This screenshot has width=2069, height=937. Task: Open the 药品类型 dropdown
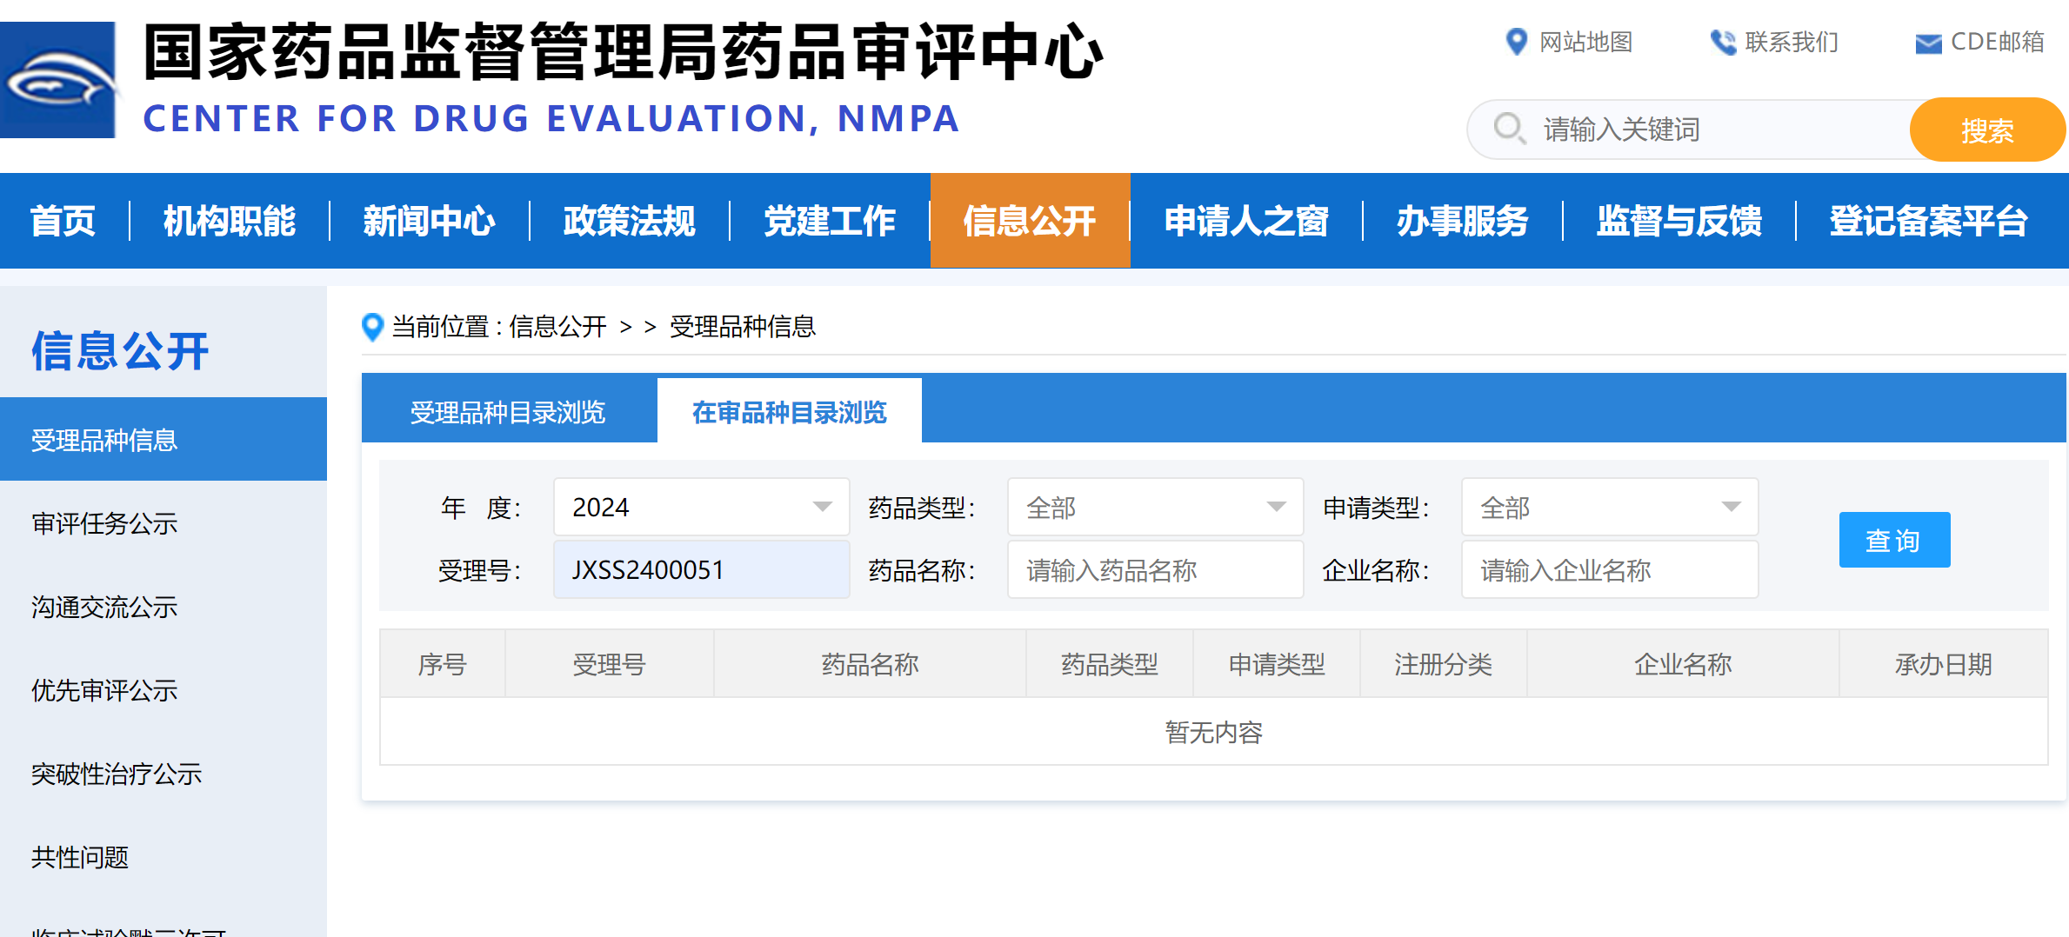[x=1155, y=507]
